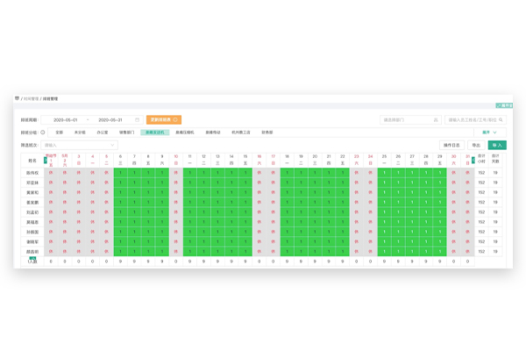Open the 筛选班次 dropdown
Screen dimensions: 526x351
coord(79,145)
